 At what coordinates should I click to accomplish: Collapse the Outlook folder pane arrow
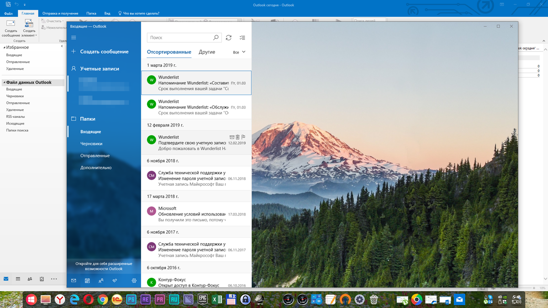point(63,45)
